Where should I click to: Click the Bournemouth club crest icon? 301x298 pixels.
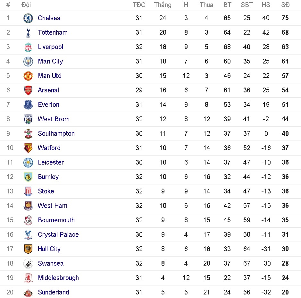[28, 220]
